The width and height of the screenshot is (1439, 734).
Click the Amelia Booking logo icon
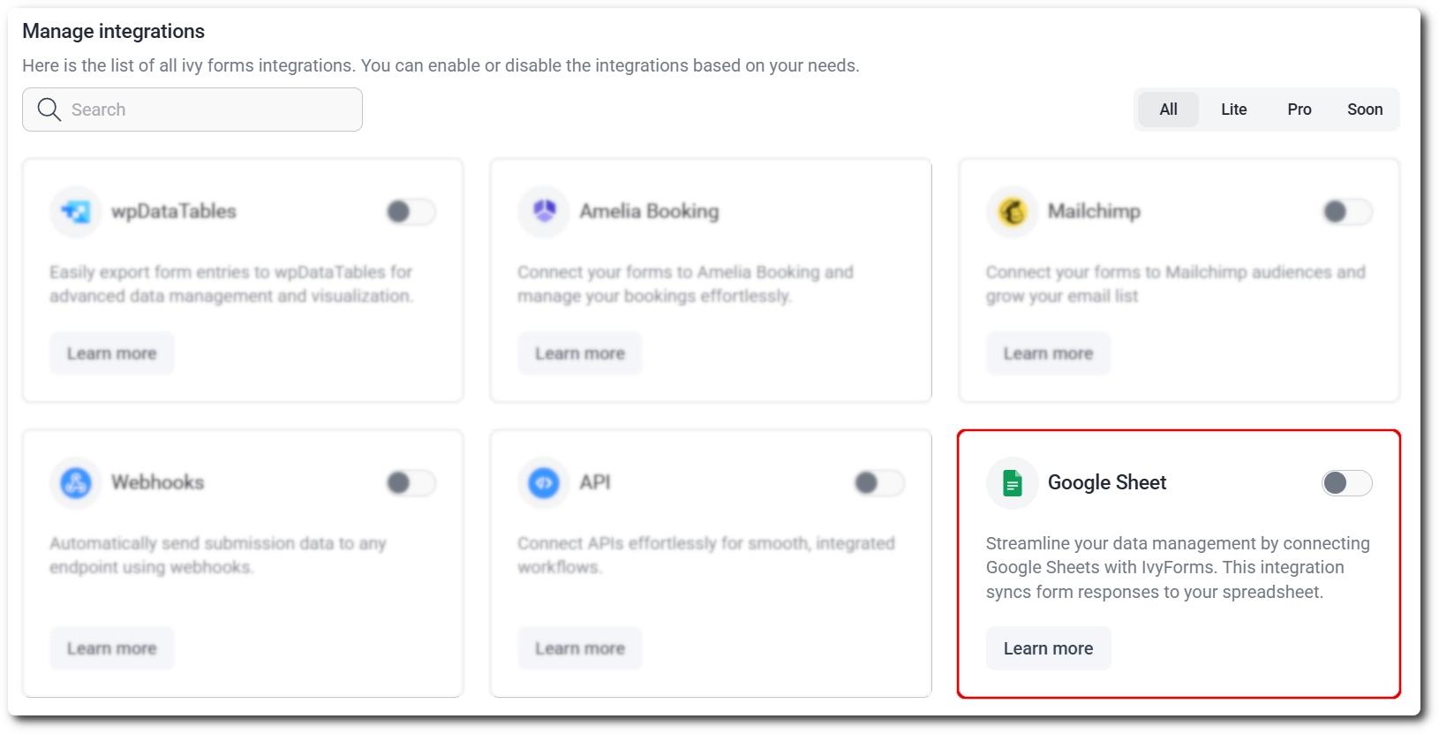point(544,212)
